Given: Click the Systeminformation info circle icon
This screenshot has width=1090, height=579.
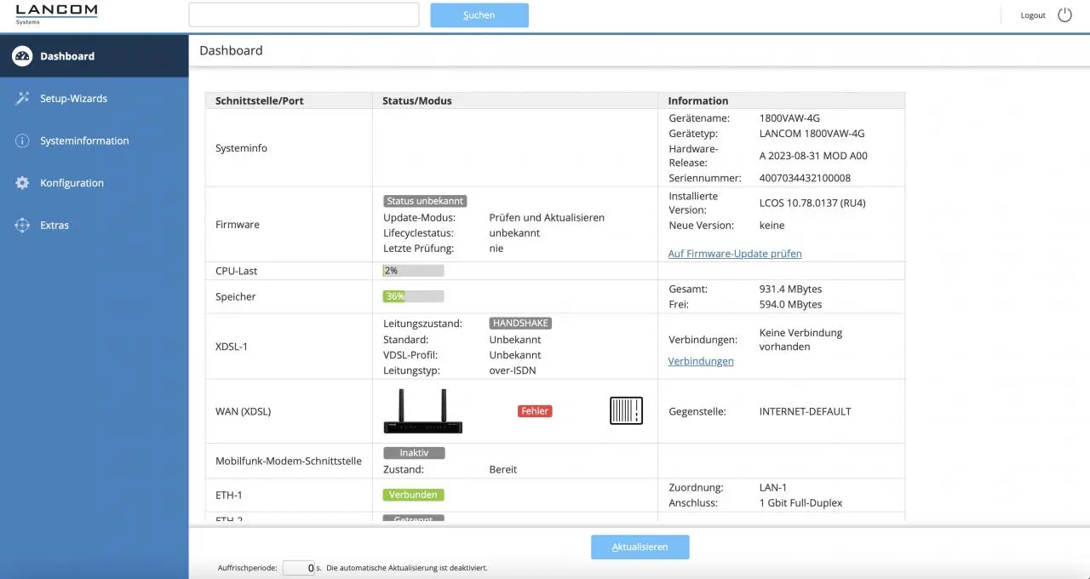Looking at the screenshot, I should click(x=22, y=140).
